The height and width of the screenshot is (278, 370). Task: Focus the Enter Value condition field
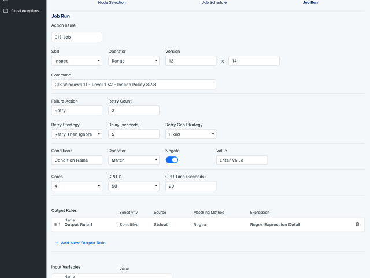coord(242,160)
